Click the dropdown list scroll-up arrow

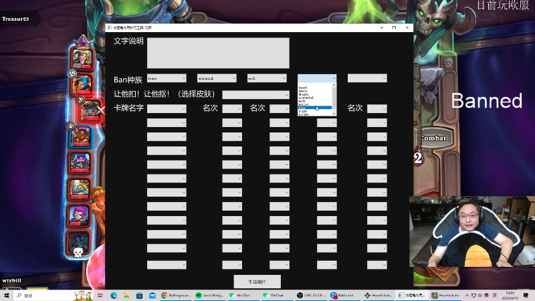pyautogui.click(x=334, y=85)
